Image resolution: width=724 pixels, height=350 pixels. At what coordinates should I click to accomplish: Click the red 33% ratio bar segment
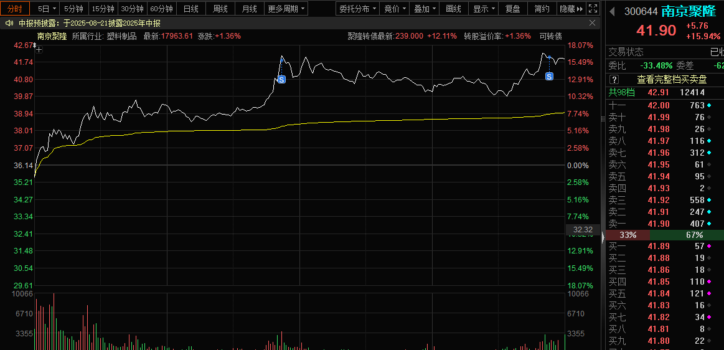[x=628, y=235]
